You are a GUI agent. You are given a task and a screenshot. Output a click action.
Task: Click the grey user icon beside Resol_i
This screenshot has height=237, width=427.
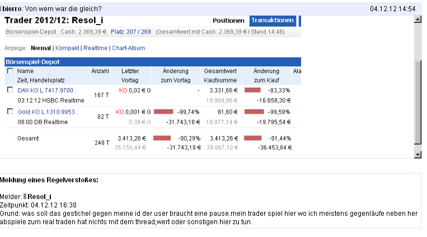[x=25, y=197]
